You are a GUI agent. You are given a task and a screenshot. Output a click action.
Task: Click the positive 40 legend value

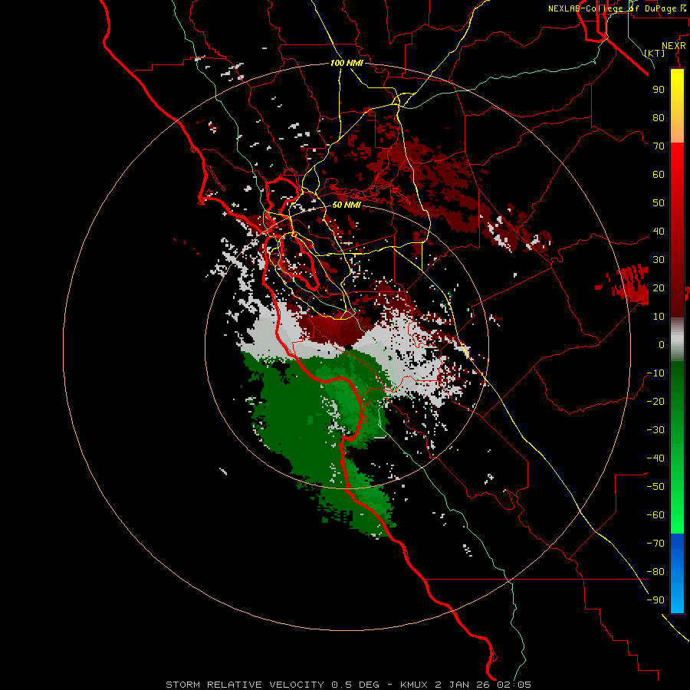(659, 231)
